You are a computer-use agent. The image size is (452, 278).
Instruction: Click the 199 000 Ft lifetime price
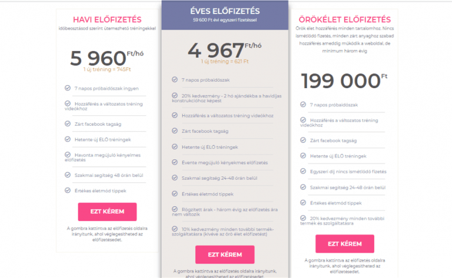tap(344, 81)
